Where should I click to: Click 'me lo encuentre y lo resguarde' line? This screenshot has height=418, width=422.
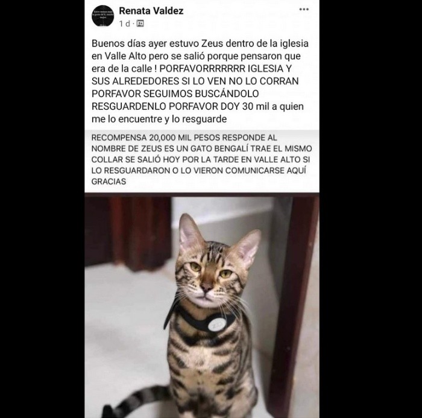pyautogui.click(x=159, y=119)
